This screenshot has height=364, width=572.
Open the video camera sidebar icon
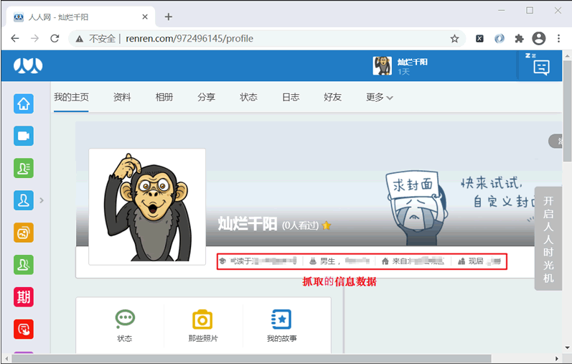coord(24,136)
